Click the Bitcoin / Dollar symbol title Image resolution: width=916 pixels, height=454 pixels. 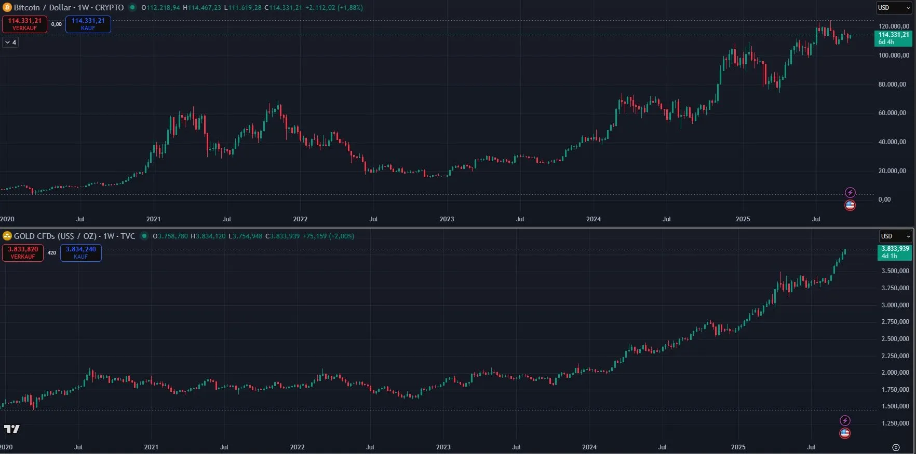69,8
